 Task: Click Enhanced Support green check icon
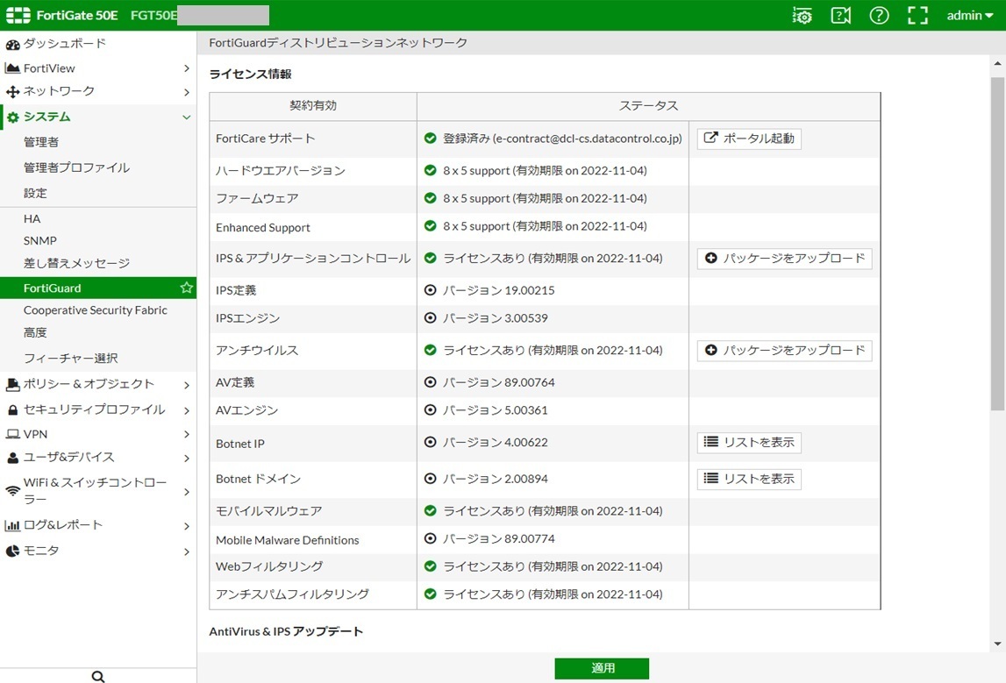coord(431,225)
